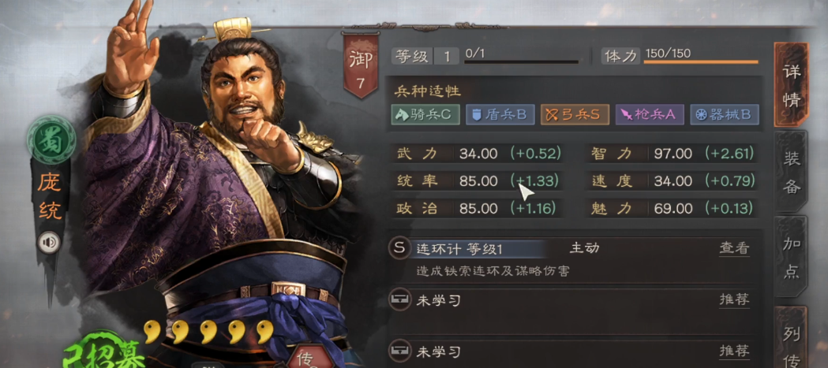Viewport: 828px width, 368px height.
Task: Click 推荐 for the second unlearned skill
Action: 734,350
